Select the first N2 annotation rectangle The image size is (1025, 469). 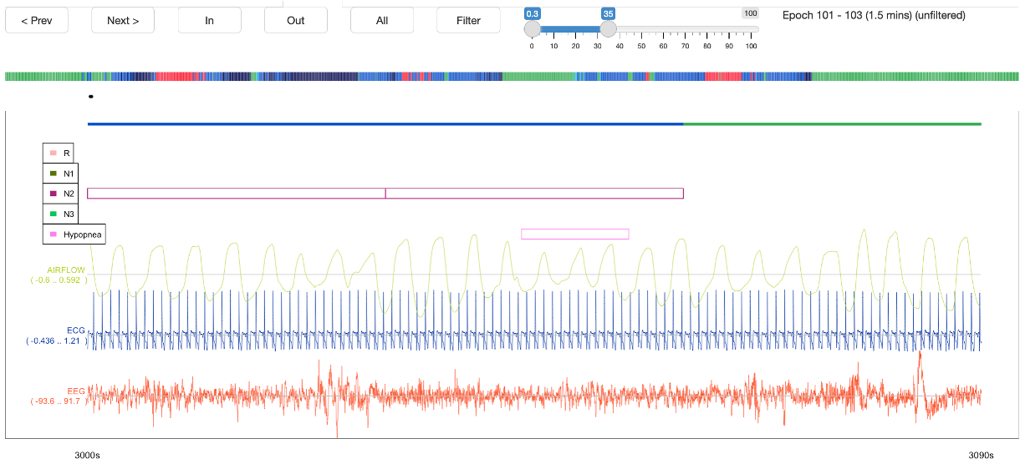tap(236, 194)
